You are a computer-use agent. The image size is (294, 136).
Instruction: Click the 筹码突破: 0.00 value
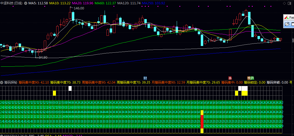tap(277, 82)
